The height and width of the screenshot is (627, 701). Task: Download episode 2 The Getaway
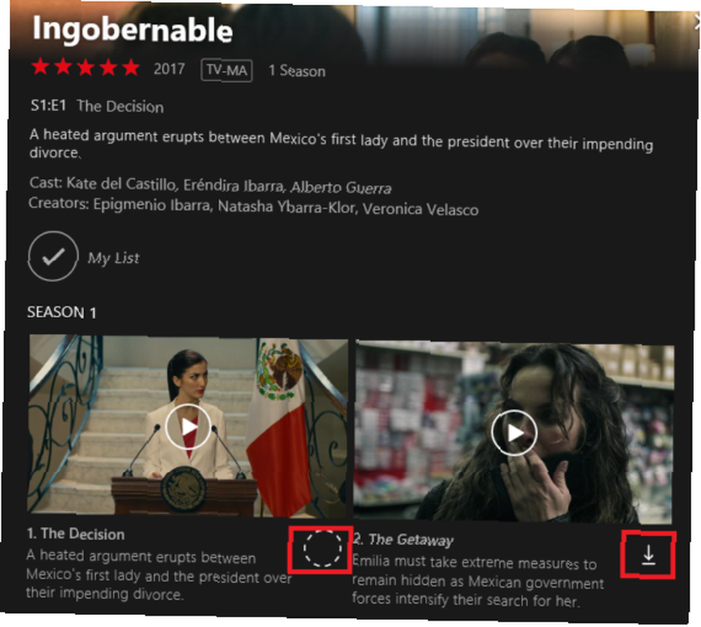pyautogui.click(x=648, y=555)
